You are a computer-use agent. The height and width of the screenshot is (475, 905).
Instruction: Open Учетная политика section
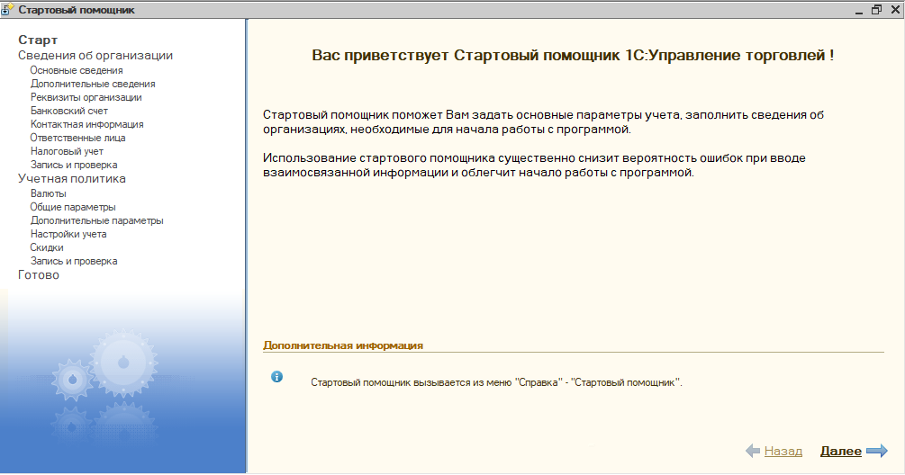(71, 179)
